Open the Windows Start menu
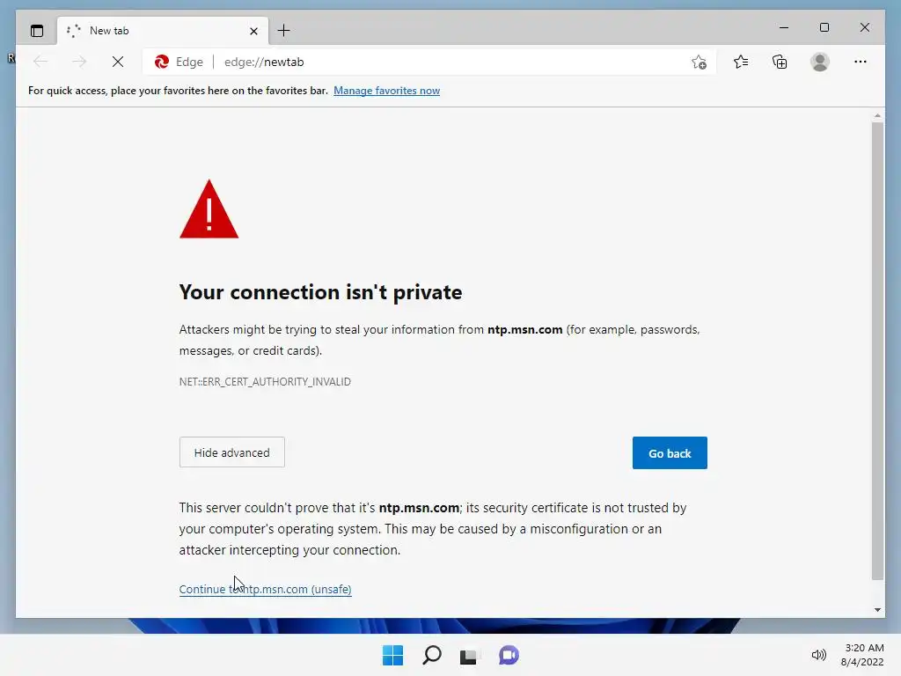Image resolution: width=901 pixels, height=676 pixels. click(393, 655)
